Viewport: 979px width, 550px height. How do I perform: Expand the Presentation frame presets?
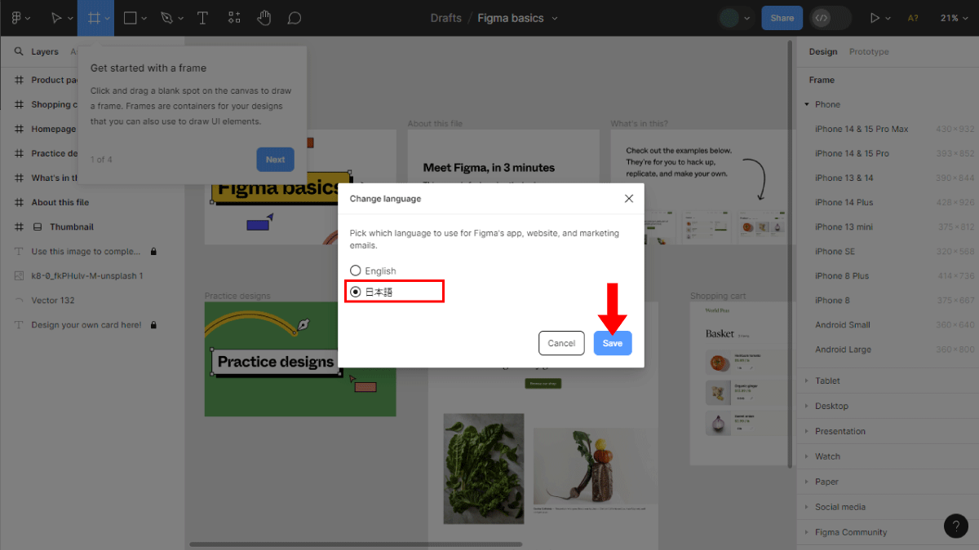tap(807, 431)
